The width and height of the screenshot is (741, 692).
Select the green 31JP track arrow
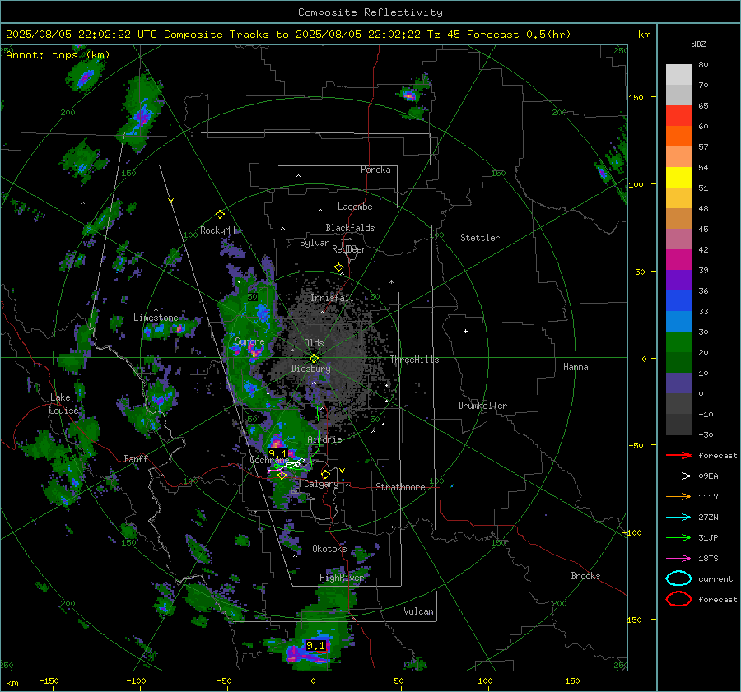tap(678, 537)
